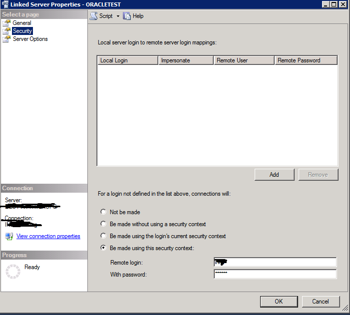The image size is (350, 315).
Task: Open Help from the toolbar
Action: (133, 16)
